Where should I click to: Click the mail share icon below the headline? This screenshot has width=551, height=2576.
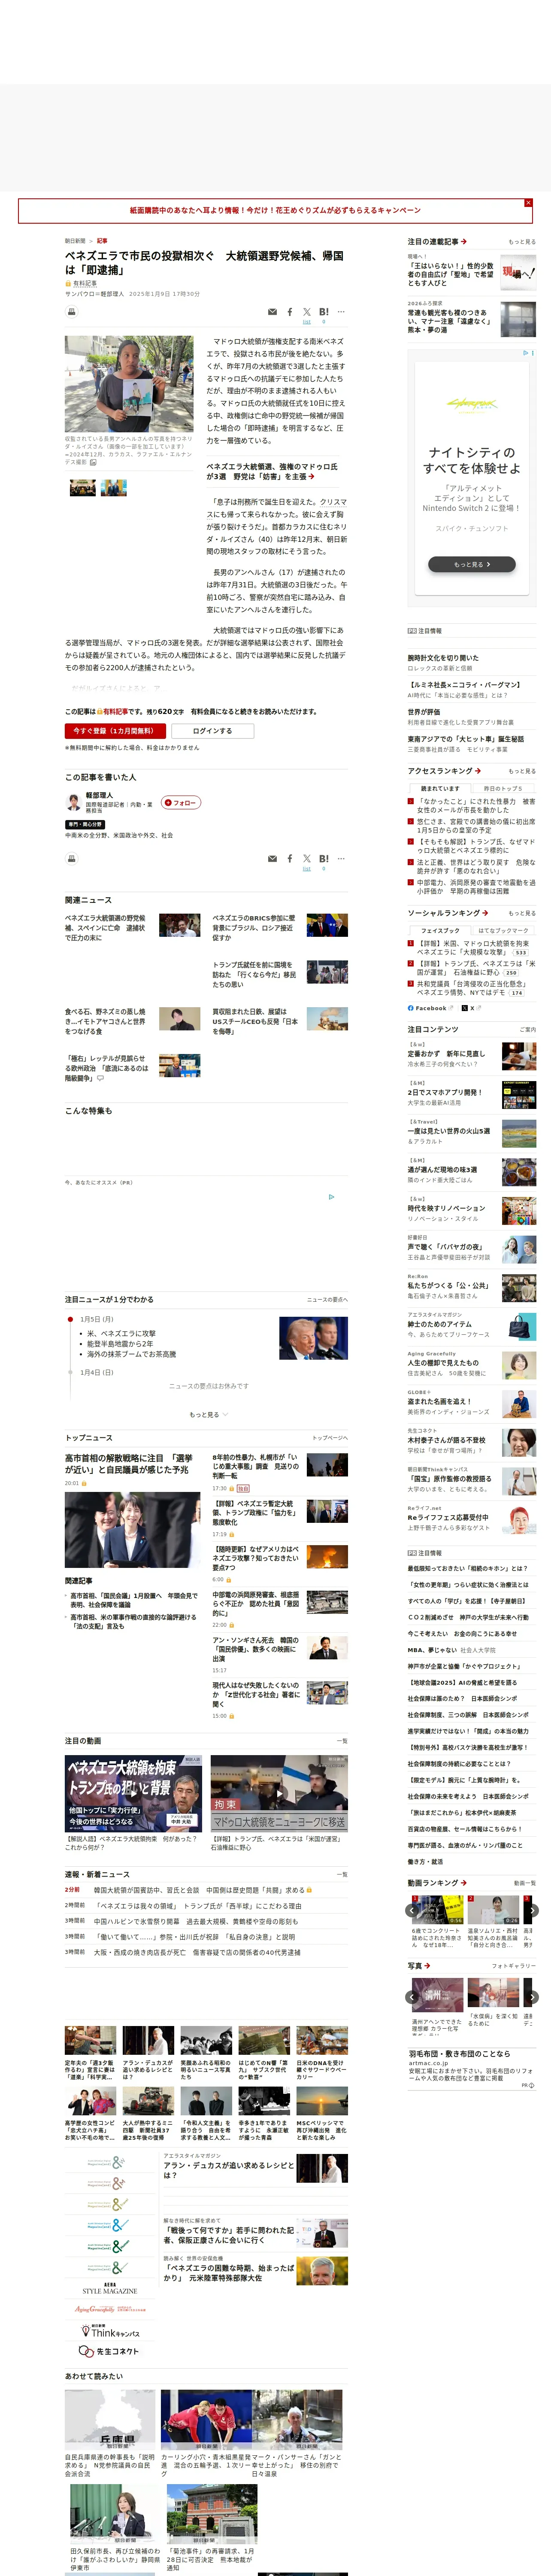click(272, 312)
